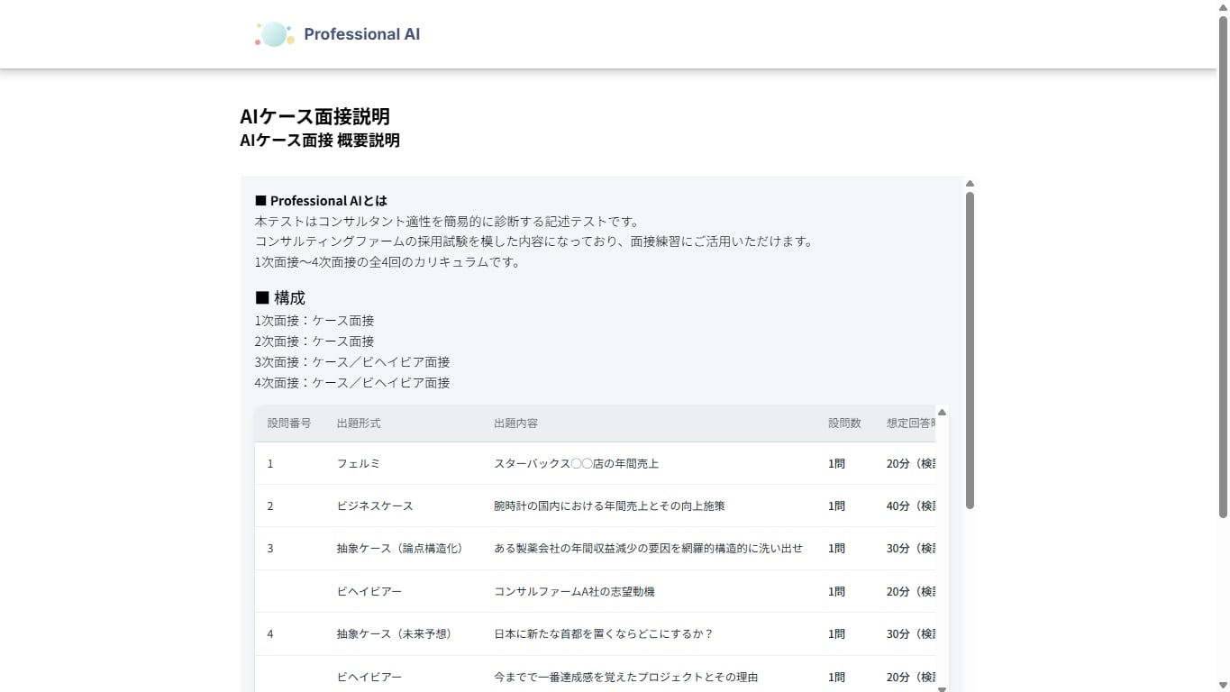
Task: Click 1問 in the スターバックス row
Action: point(837,464)
